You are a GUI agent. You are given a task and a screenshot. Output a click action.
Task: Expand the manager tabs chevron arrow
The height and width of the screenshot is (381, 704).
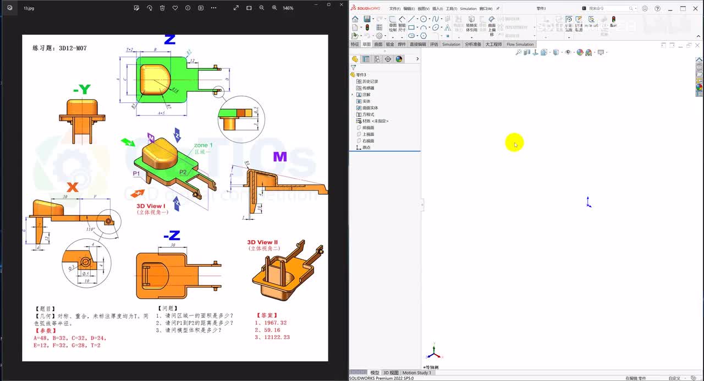pyautogui.click(x=417, y=59)
